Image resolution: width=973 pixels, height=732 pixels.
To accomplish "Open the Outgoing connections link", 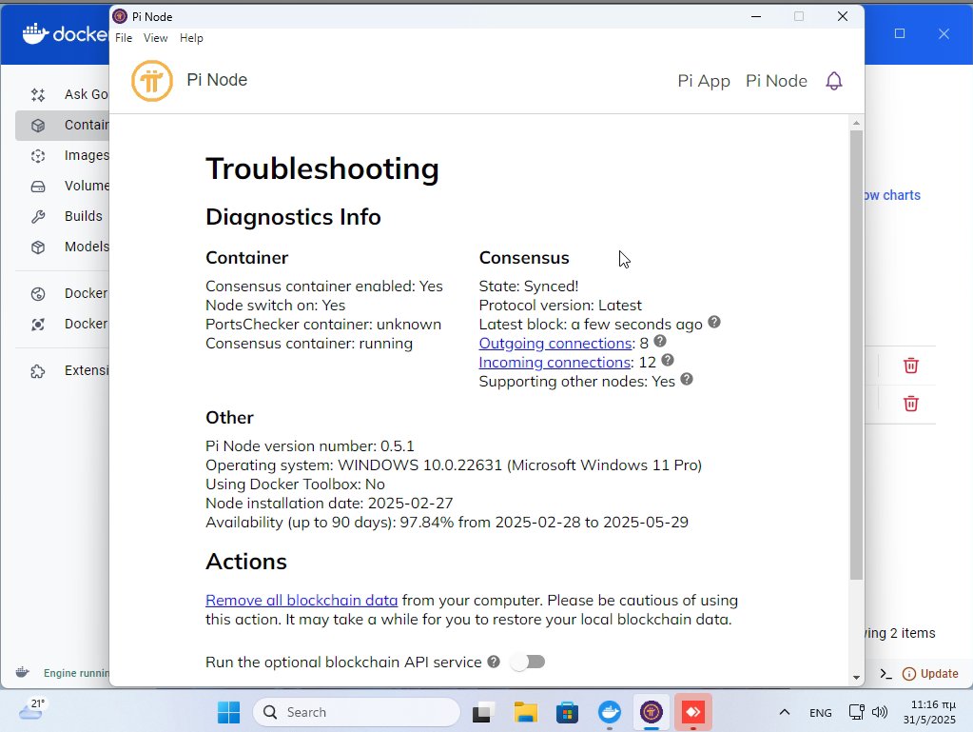I will (x=555, y=344).
